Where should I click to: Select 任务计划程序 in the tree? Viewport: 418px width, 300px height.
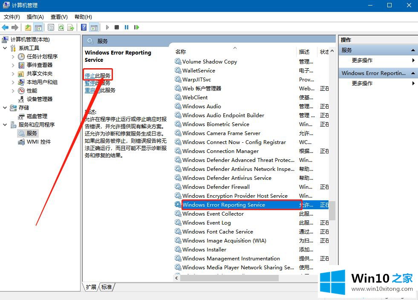(x=42, y=57)
